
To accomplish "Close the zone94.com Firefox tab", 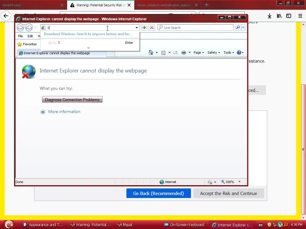I will [62, 5].
